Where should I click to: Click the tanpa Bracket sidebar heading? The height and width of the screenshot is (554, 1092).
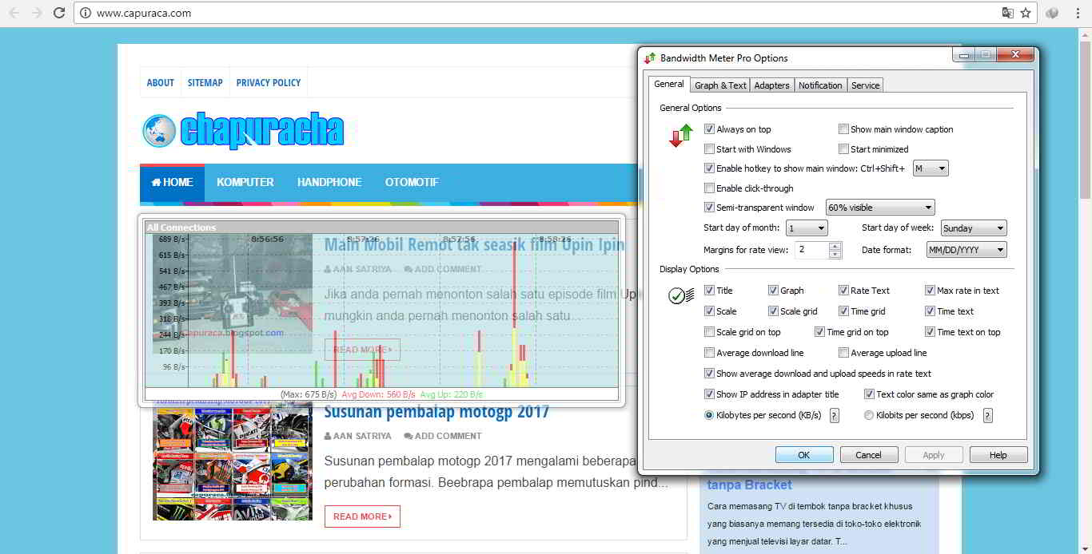coord(749,485)
